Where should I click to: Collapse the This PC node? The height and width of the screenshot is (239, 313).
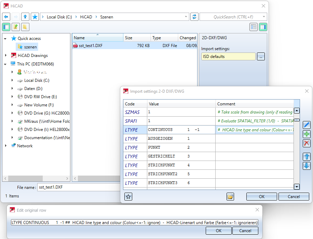(5, 64)
